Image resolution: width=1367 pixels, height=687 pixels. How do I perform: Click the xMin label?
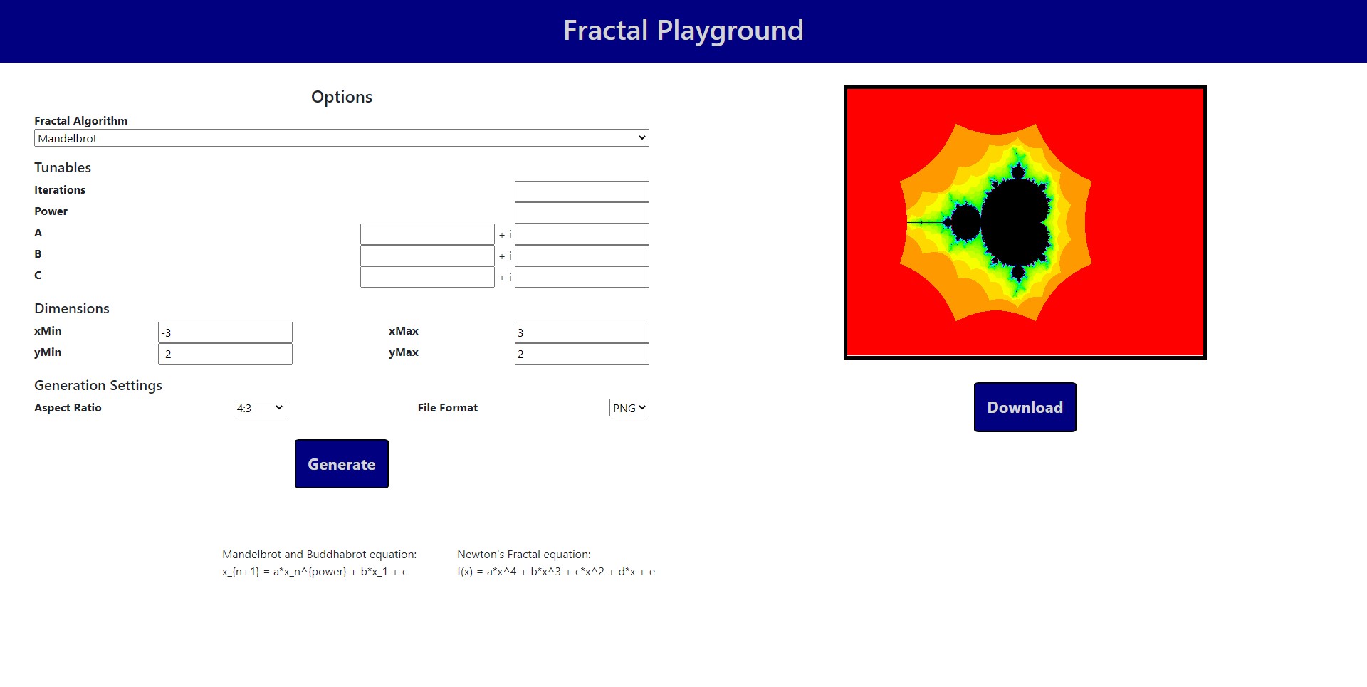pos(48,331)
